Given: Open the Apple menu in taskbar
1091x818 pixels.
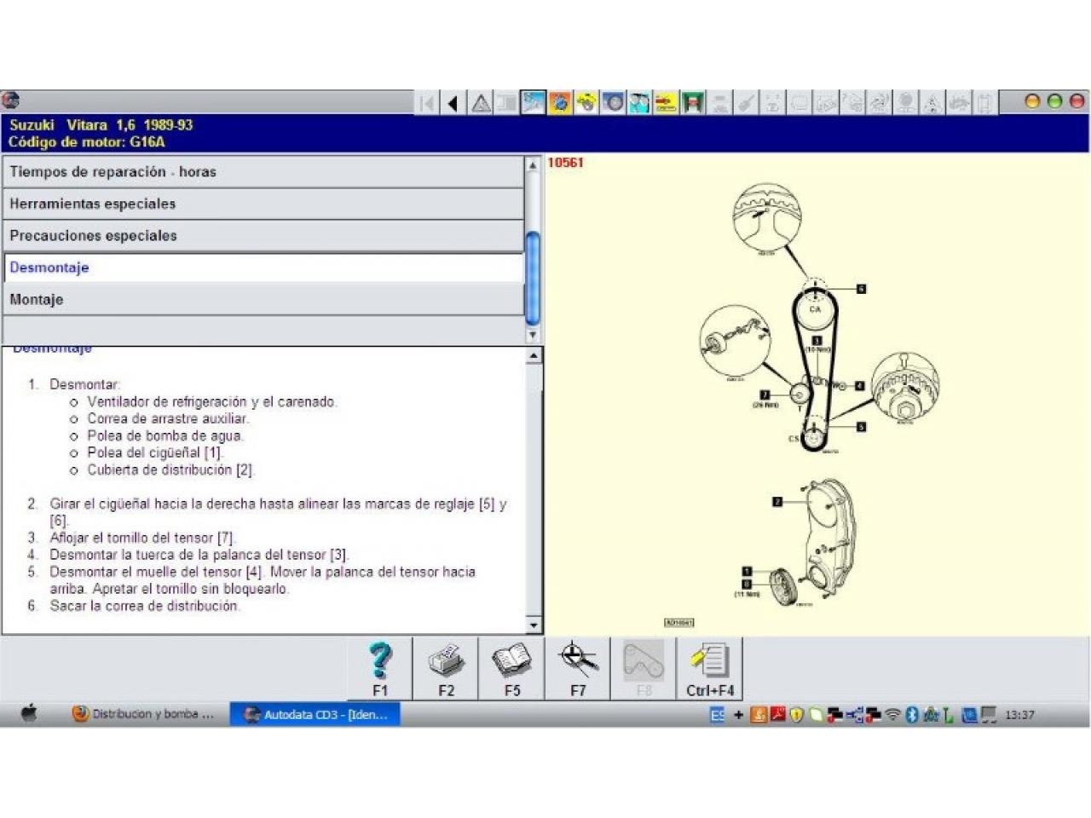Looking at the screenshot, I should pos(29,714).
